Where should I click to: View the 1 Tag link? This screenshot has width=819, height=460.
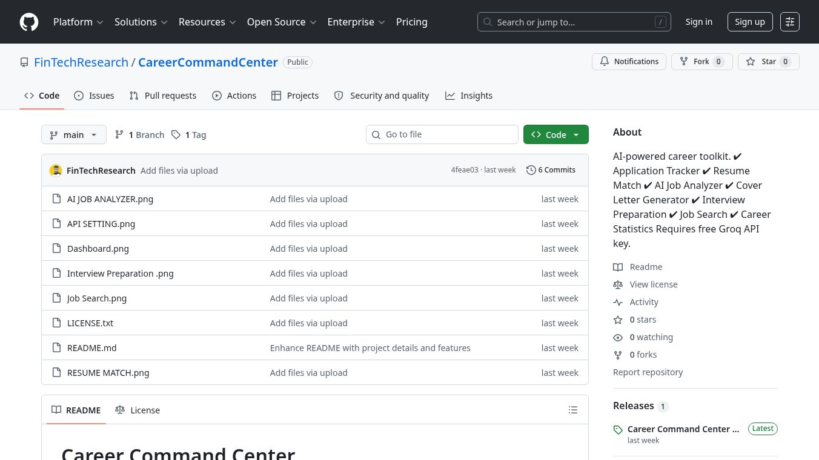tap(188, 134)
